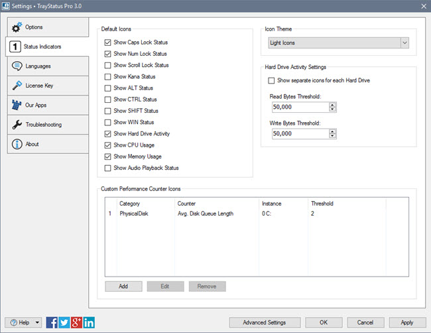Switch to the About tab
Image resolution: width=431 pixels, height=333 pixels.
[x=48, y=144]
